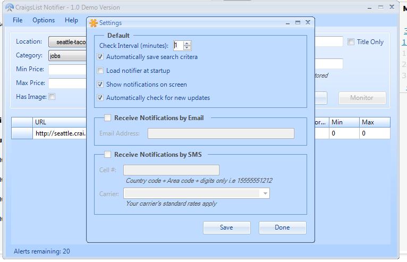Open the File menu
Screen dimensions: 407x262
pos(18,20)
